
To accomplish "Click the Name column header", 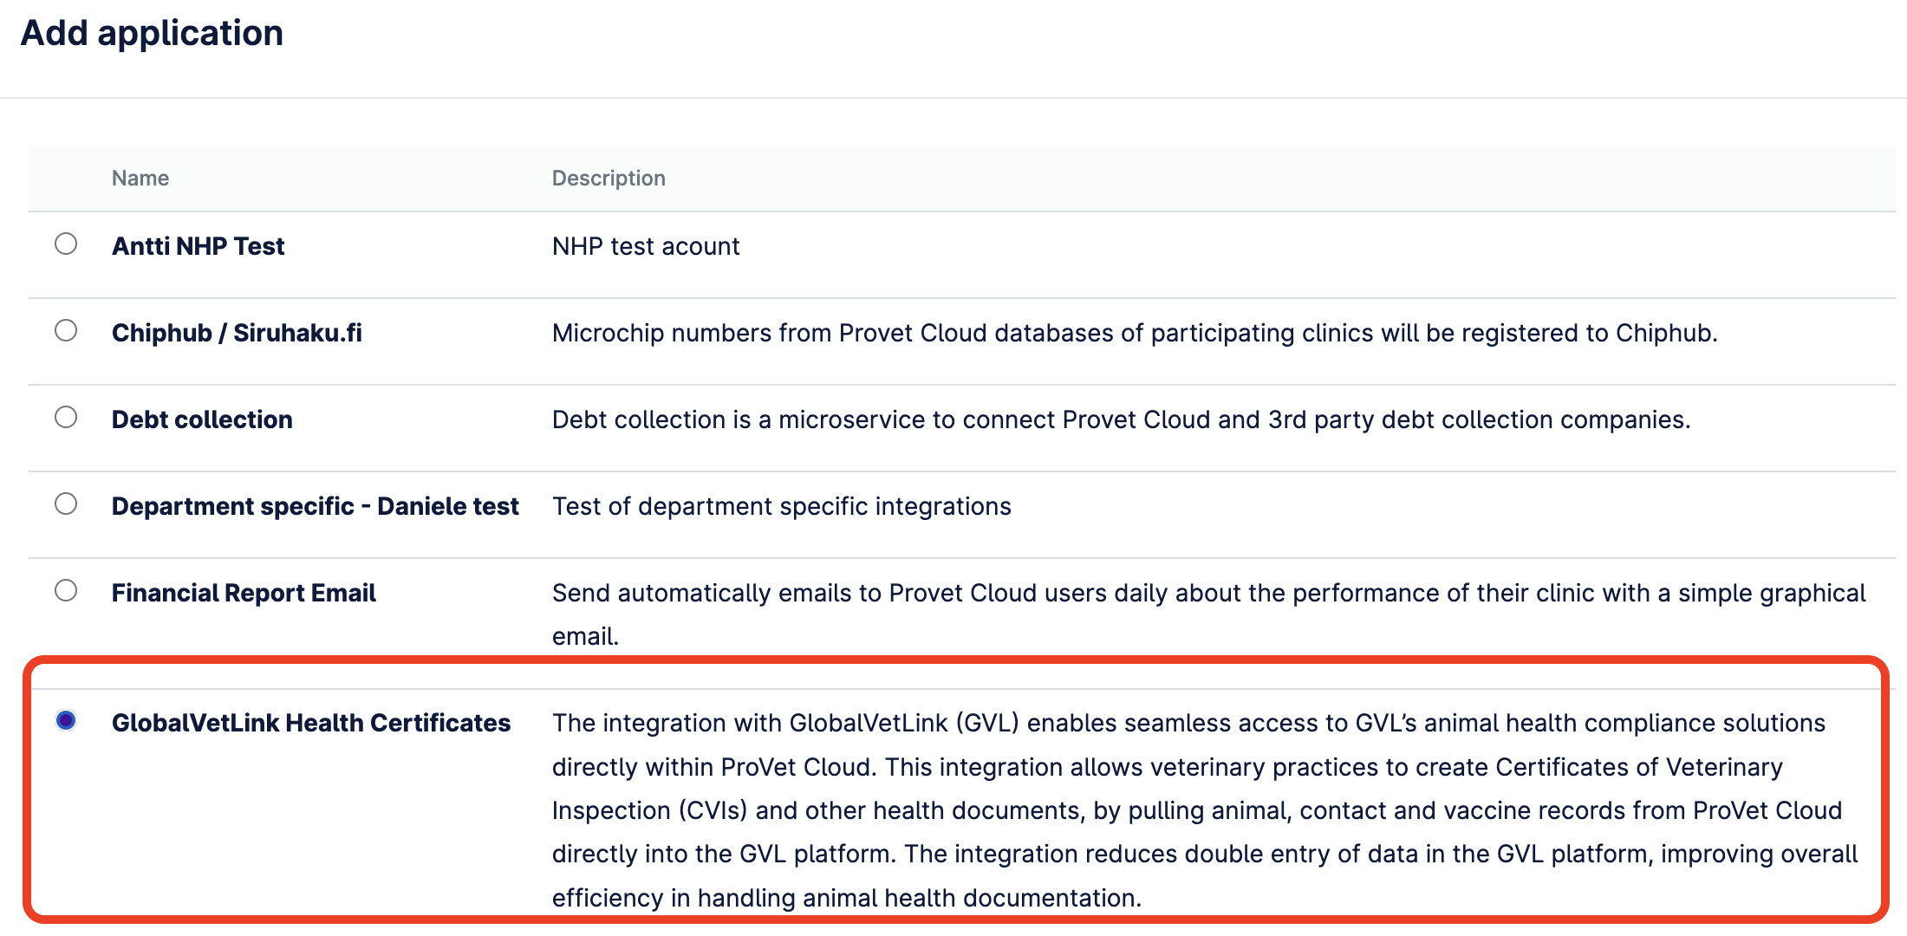I will 140,178.
